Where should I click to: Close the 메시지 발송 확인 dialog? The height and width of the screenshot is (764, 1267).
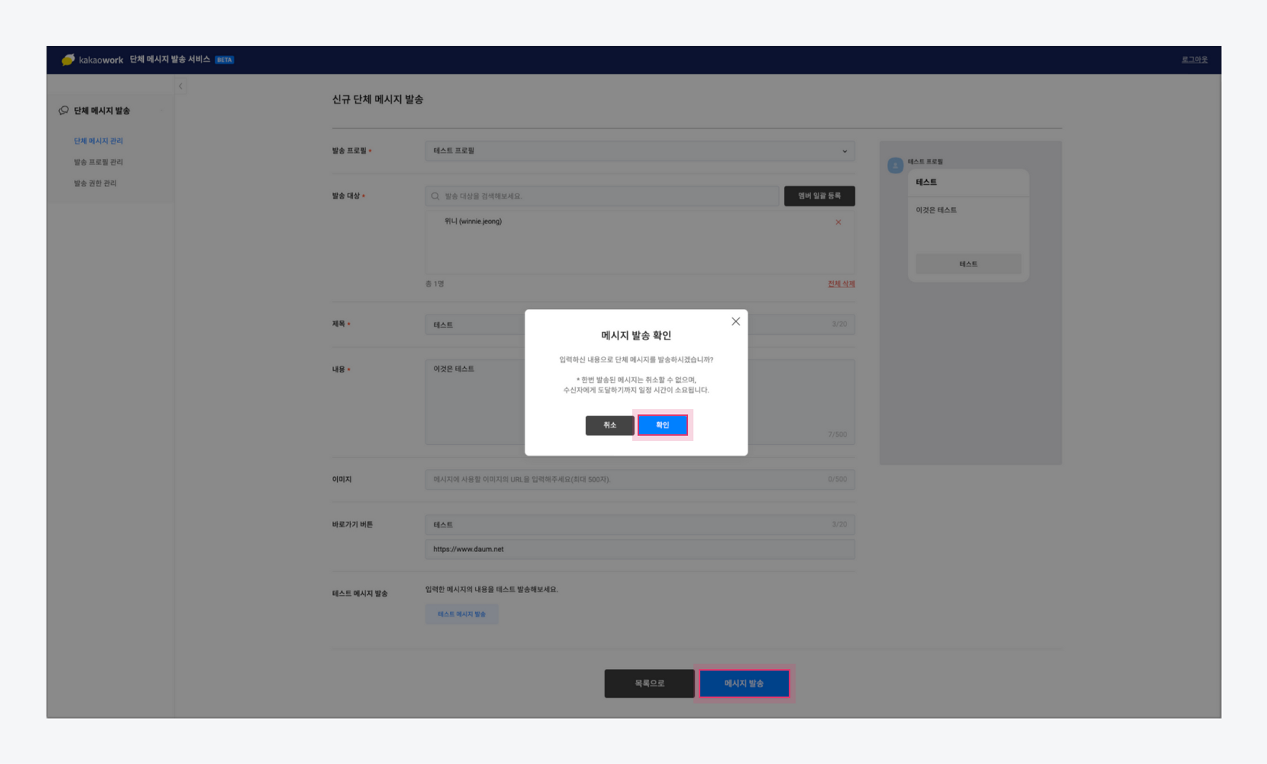[x=735, y=322]
